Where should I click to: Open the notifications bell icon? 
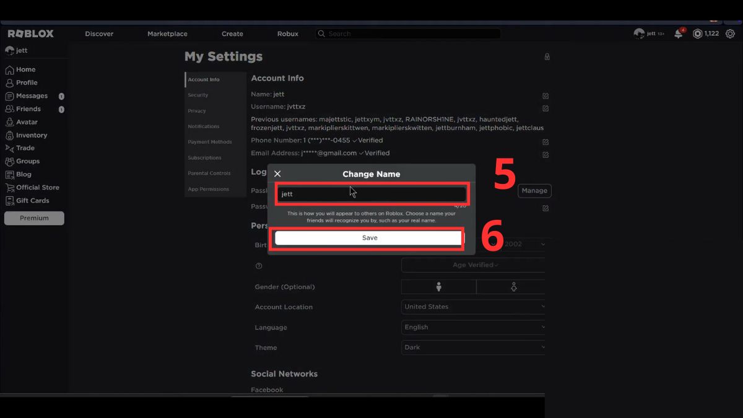[679, 33]
